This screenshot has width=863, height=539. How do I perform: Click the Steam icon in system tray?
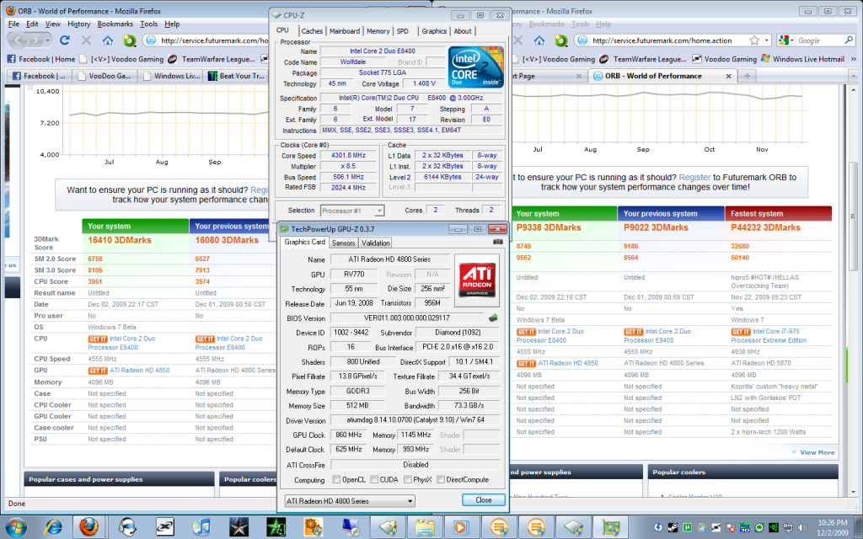click(673, 527)
